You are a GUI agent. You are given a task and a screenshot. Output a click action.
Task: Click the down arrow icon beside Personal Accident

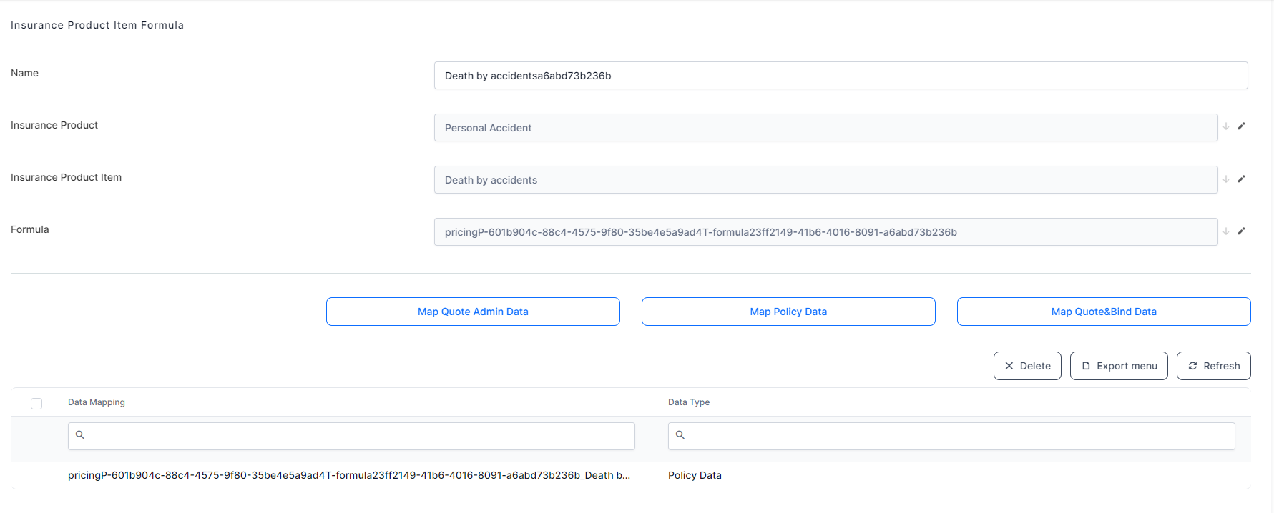click(1226, 126)
